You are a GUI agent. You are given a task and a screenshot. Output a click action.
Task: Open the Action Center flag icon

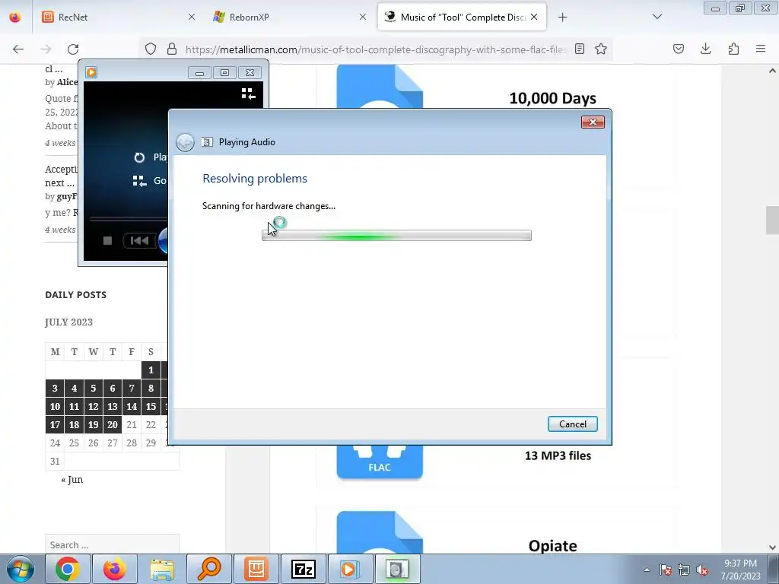(666, 570)
